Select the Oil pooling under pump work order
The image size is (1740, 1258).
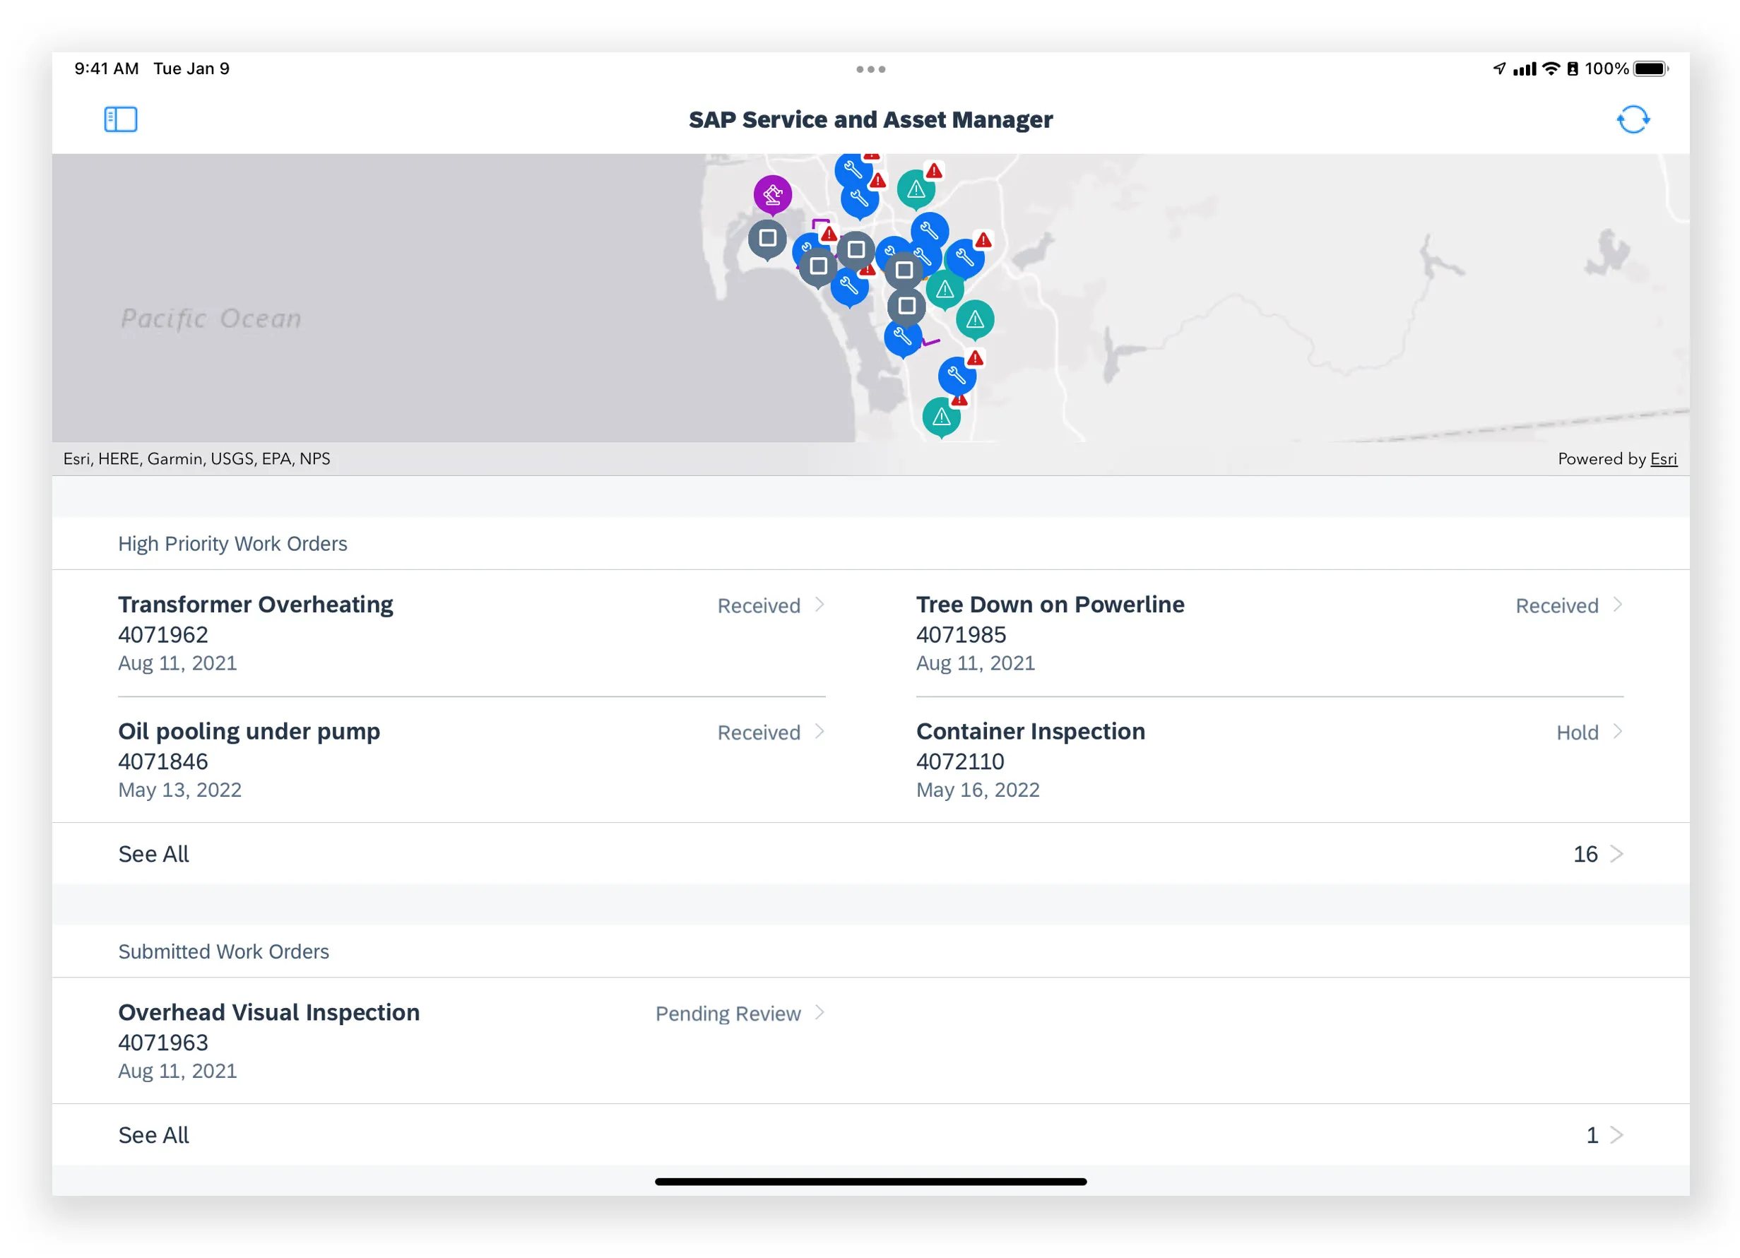[249, 731]
